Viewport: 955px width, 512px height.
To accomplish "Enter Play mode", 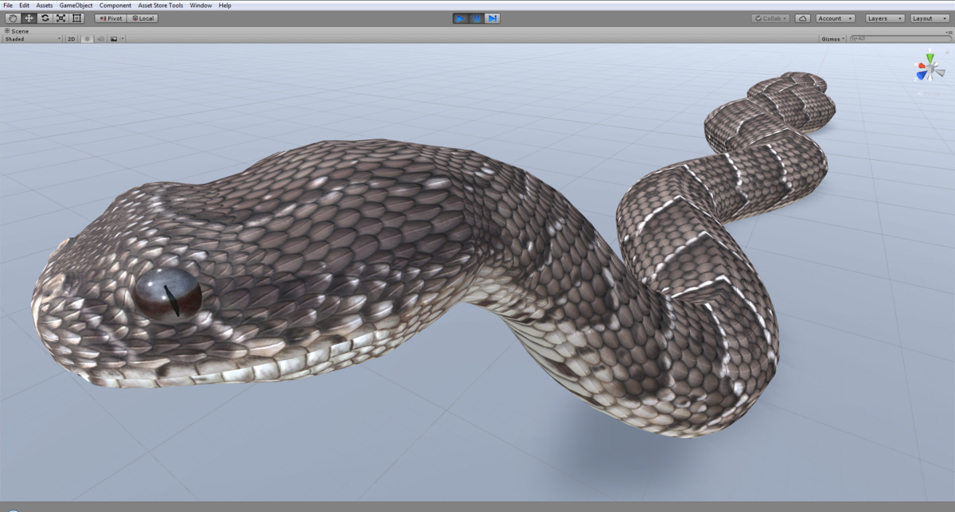I will [461, 18].
